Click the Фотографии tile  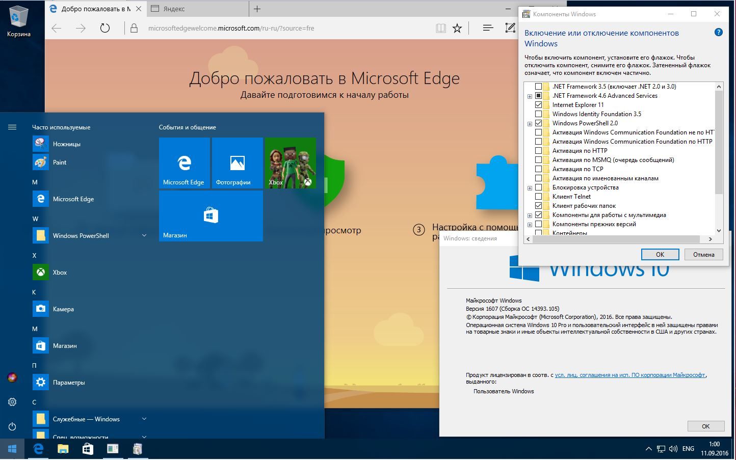click(238, 163)
